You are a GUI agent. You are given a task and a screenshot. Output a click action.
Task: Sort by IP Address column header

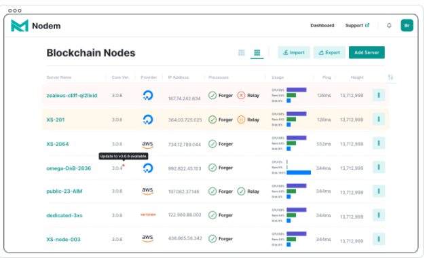click(x=178, y=77)
